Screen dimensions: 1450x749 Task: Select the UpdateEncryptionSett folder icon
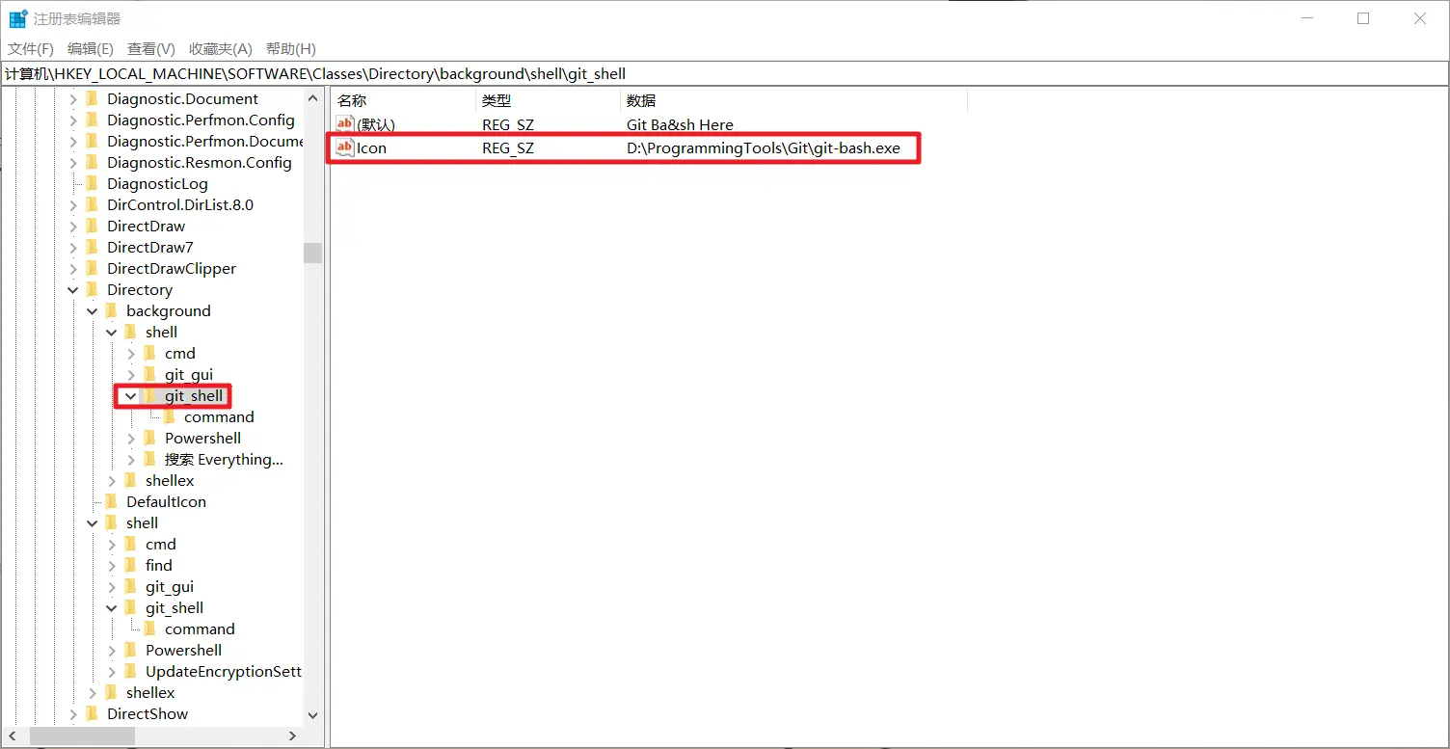130,671
